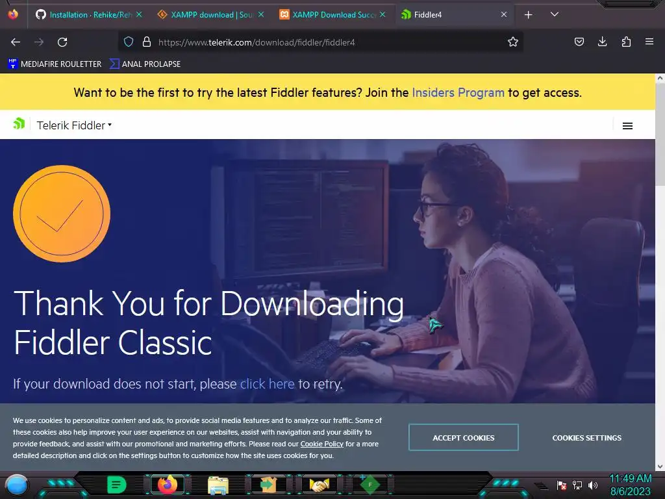Open File Explorer from the taskbar
This screenshot has height=499, width=665.
218,485
